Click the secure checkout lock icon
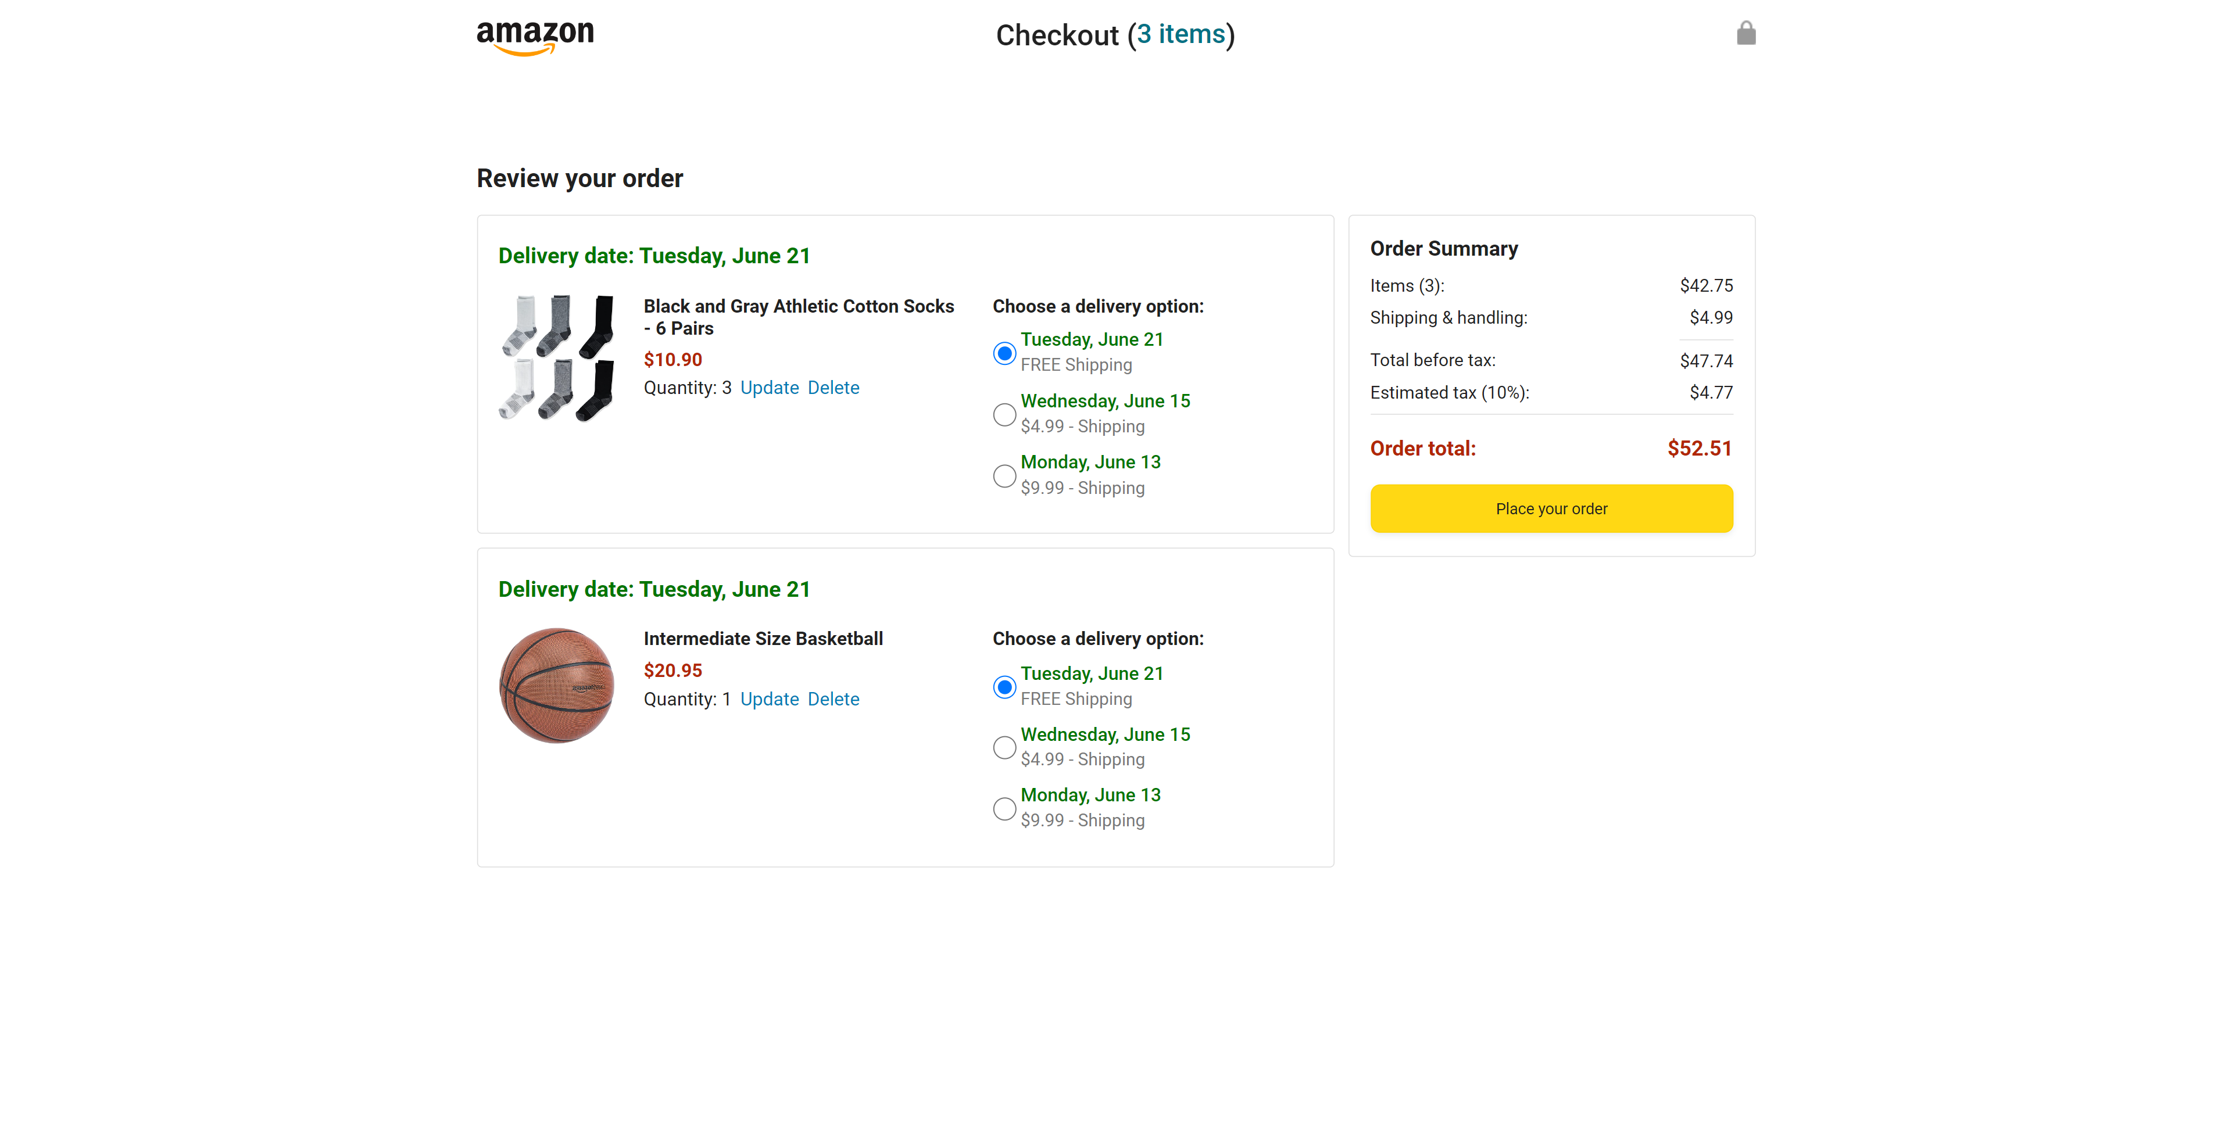Screen dimensions: 2232x1125 pos(1745,34)
